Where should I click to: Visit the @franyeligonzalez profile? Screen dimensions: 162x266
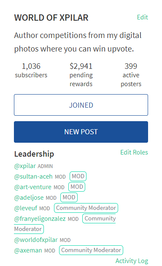coord(40,219)
